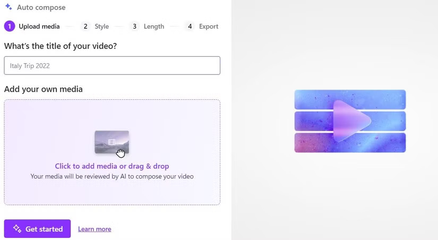Select the Upload media step
This screenshot has height=240, width=438.
(x=32, y=27)
